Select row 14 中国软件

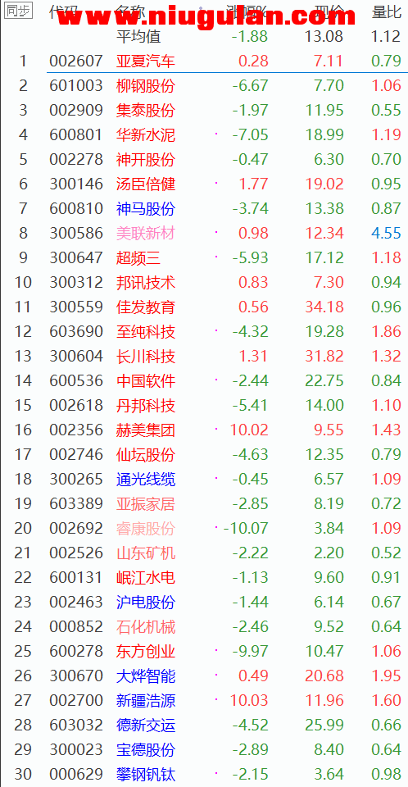[x=204, y=380]
